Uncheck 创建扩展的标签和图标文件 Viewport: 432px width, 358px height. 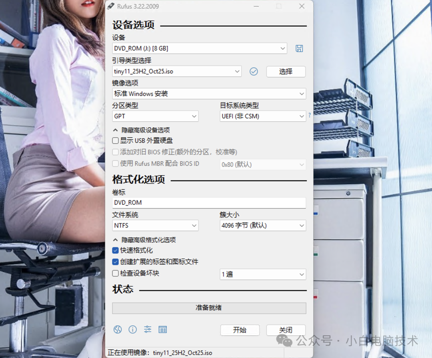[x=115, y=262]
